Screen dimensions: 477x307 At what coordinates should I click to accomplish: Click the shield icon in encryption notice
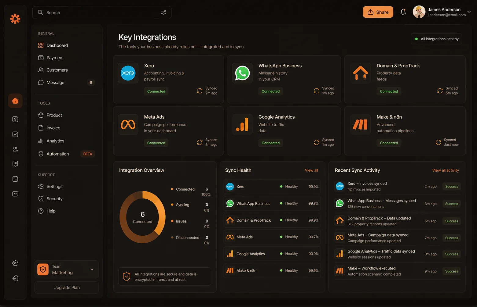click(x=127, y=277)
